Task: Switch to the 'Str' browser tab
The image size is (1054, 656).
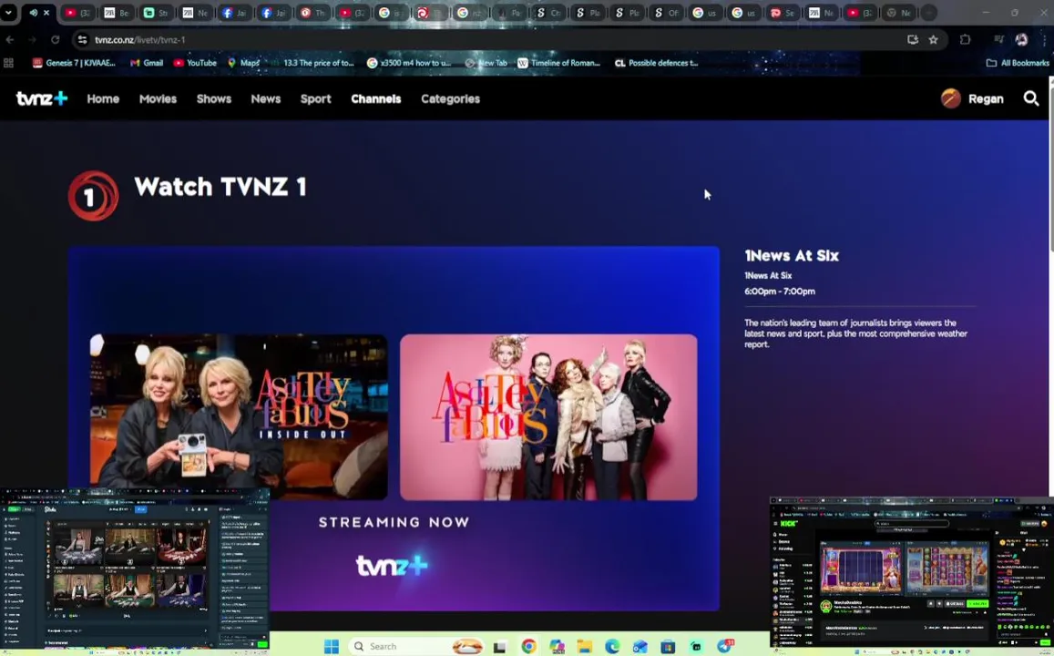Action: pyautogui.click(x=157, y=13)
